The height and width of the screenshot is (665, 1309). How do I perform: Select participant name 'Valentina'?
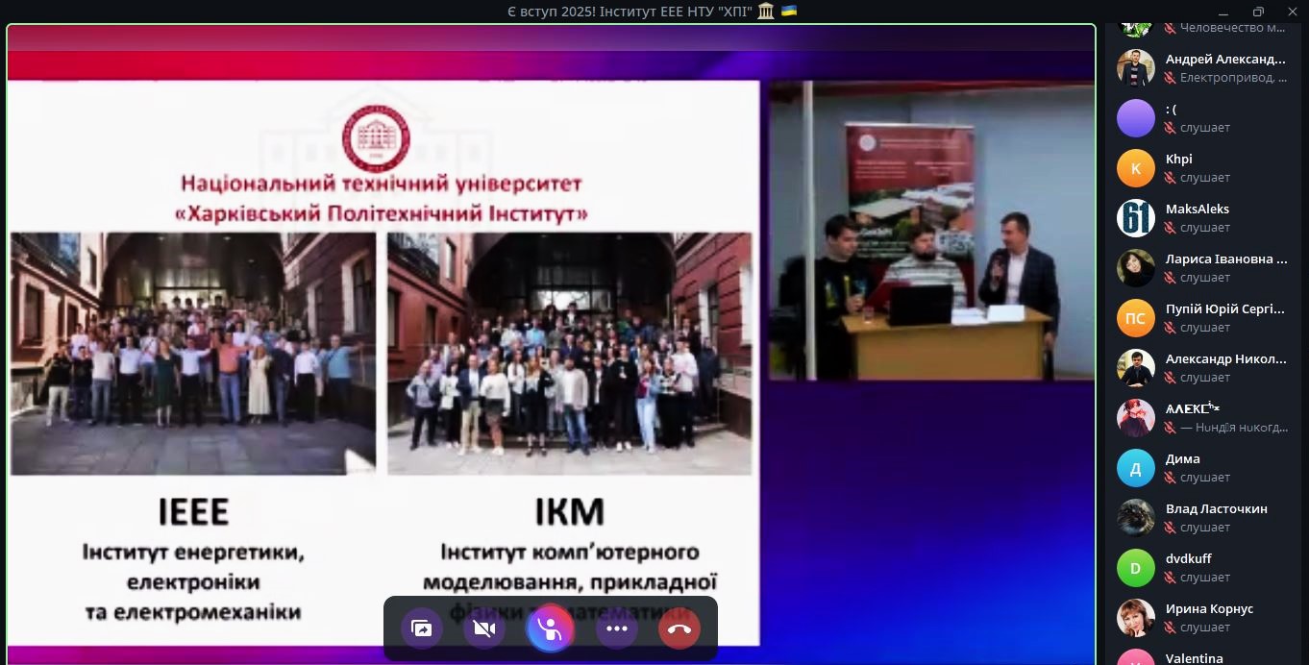pyautogui.click(x=1195, y=658)
